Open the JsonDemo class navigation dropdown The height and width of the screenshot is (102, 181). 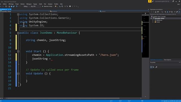point(75,11)
